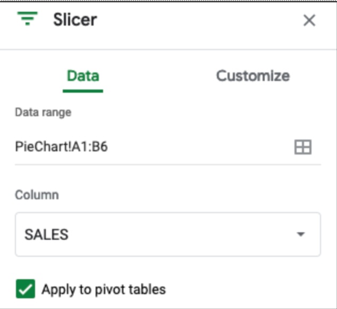Viewport: 337px width, 309px height.
Task: Open the select data range grid icon
Action: point(302,147)
